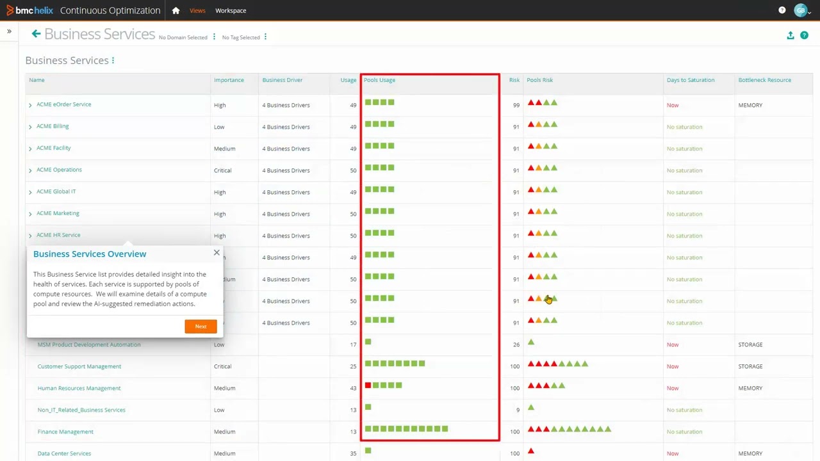Sort by the Pools Risk column header
Viewport: 820px width, 461px height.
click(x=539, y=80)
